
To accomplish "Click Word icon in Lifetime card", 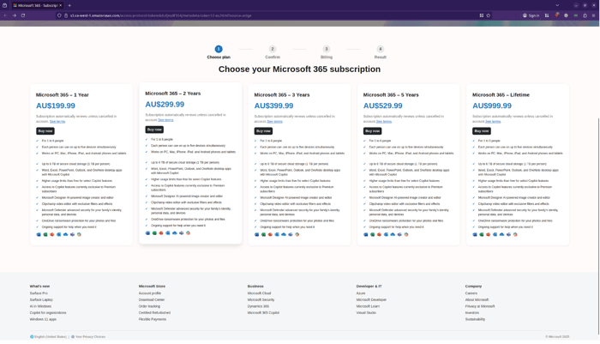I will pos(475,234).
